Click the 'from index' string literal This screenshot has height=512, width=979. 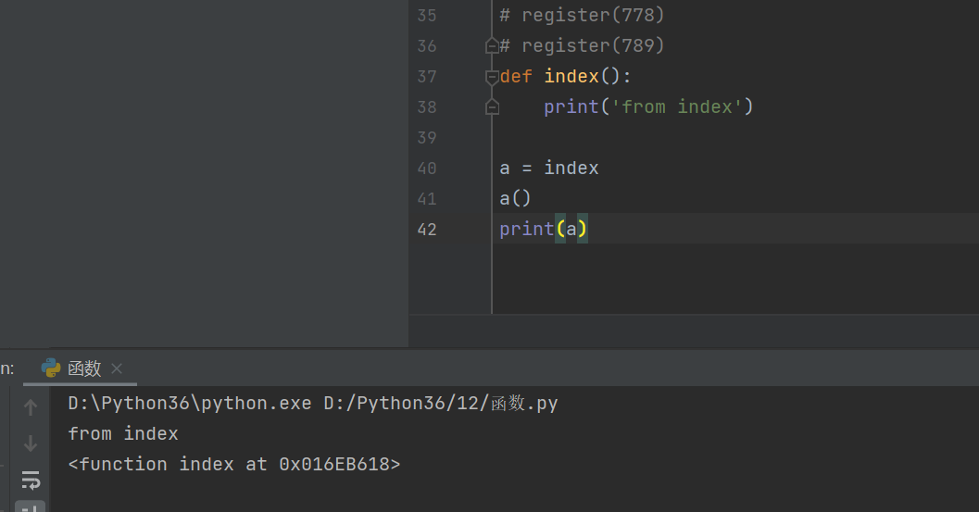pos(677,106)
